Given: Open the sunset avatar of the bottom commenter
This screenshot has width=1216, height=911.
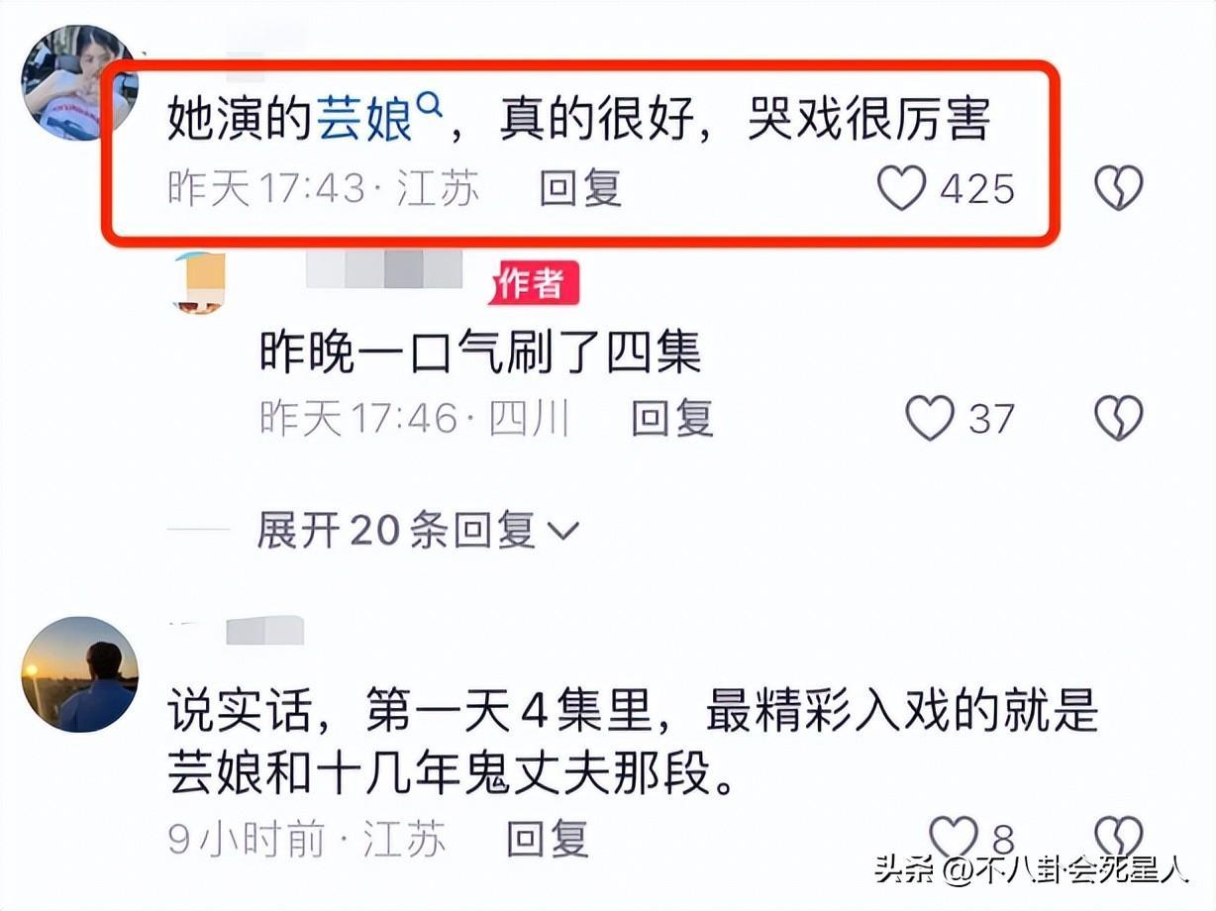Looking at the screenshot, I should tap(79, 674).
